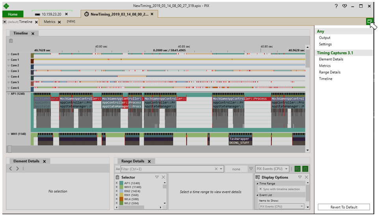Collapse the Core 0 lane
Viewport: 379px width, 217px height.
tap(8, 54)
